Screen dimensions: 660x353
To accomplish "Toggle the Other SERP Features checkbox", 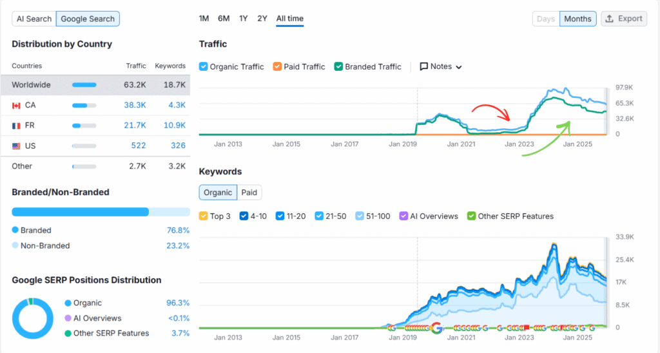I will 471,216.
